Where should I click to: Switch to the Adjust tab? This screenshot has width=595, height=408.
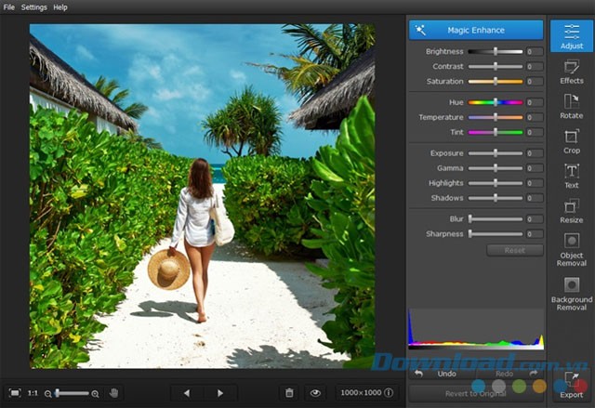tap(572, 36)
